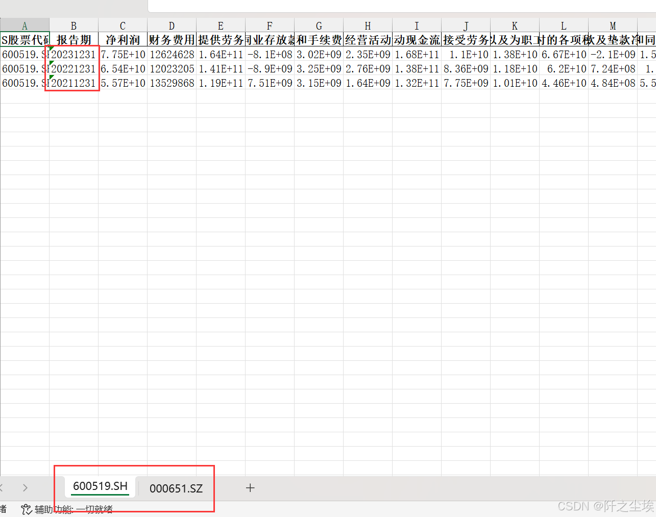Select cell containing 20211231
This screenshot has height=517, width=656.
coord(74,83)
